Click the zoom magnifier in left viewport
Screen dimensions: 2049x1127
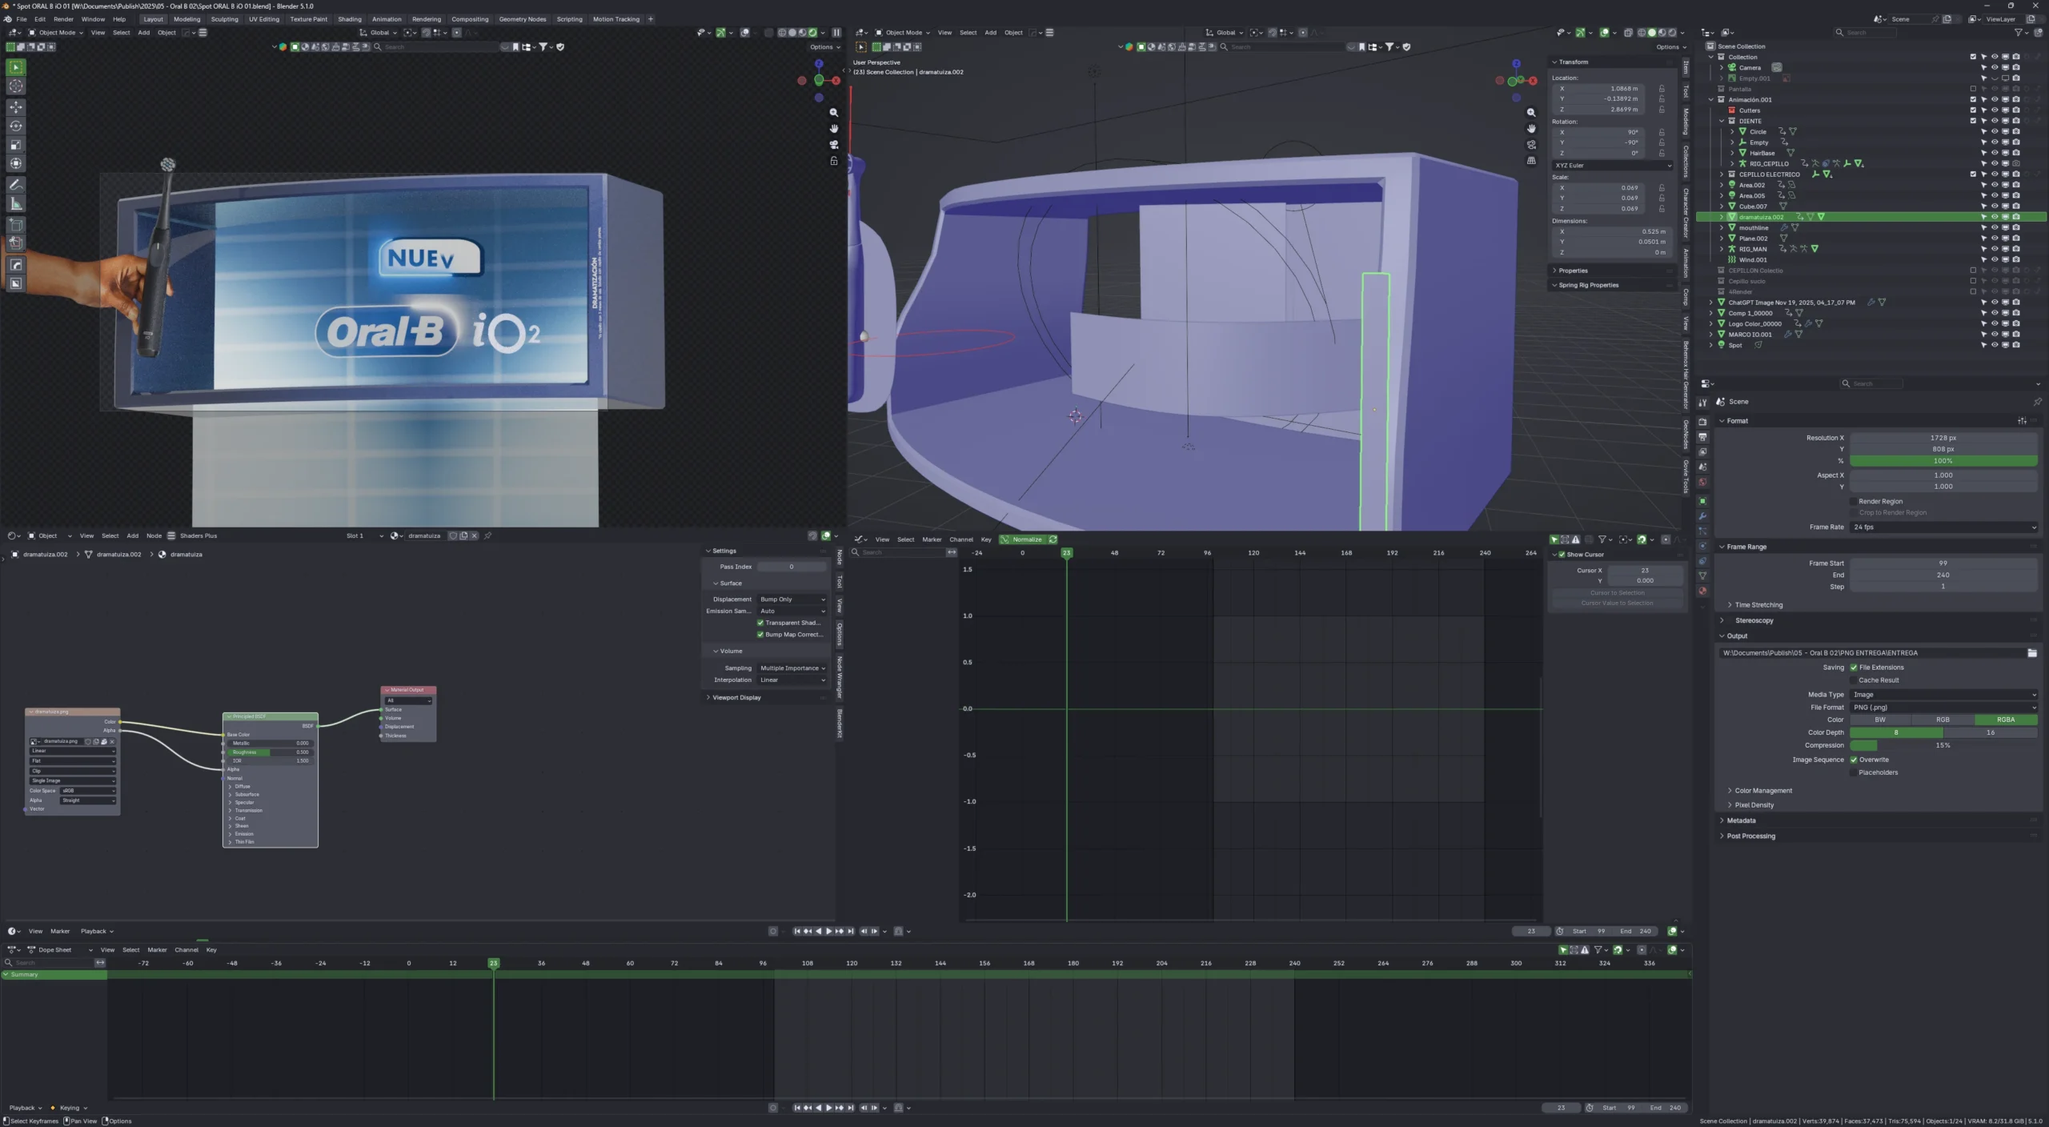click(834, 113)
